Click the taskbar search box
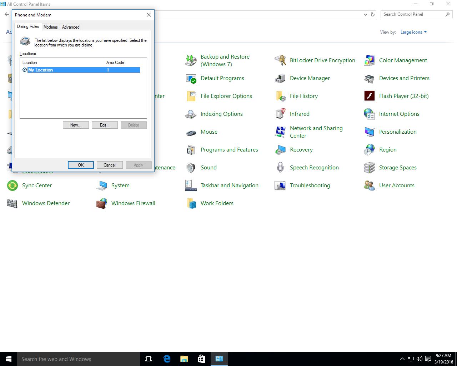 tap(79, 359)
